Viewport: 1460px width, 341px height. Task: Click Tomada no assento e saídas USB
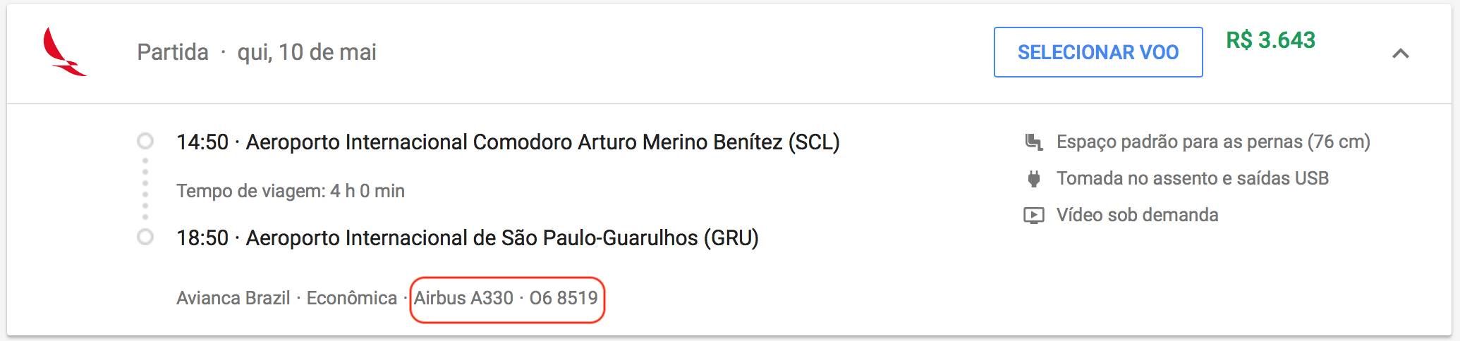[1193, 178]
